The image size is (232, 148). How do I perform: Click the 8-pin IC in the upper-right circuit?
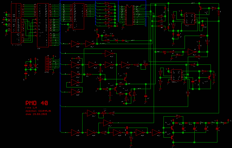pyautogui.click(x=189, y=19)
